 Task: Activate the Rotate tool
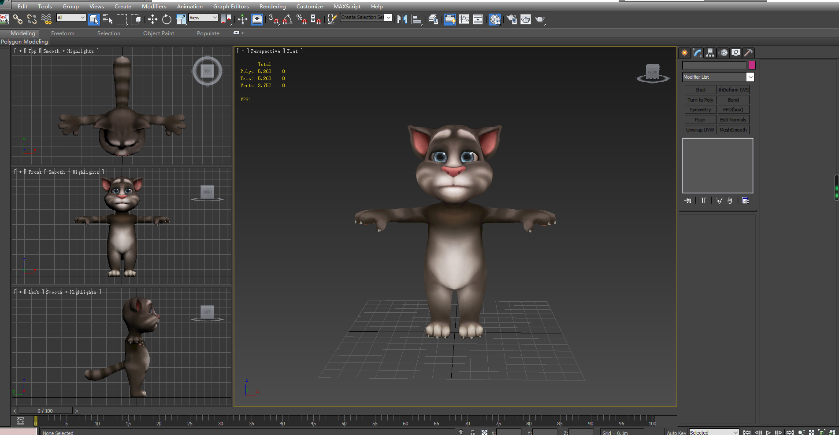point(167,19)
